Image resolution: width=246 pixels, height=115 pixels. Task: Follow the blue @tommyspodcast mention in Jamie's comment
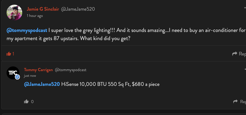click(x=27, y=31)
